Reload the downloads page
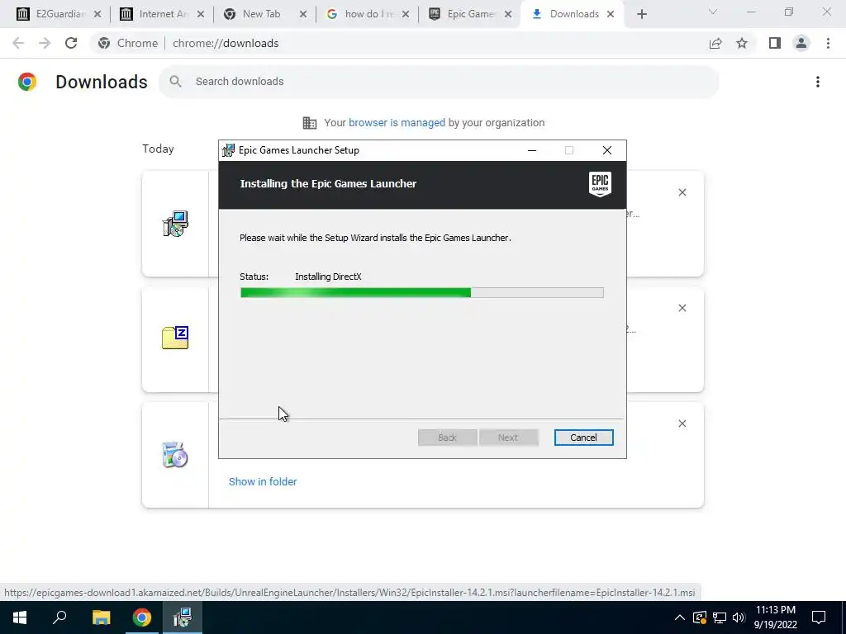The image size is (846, 634). 71,43
